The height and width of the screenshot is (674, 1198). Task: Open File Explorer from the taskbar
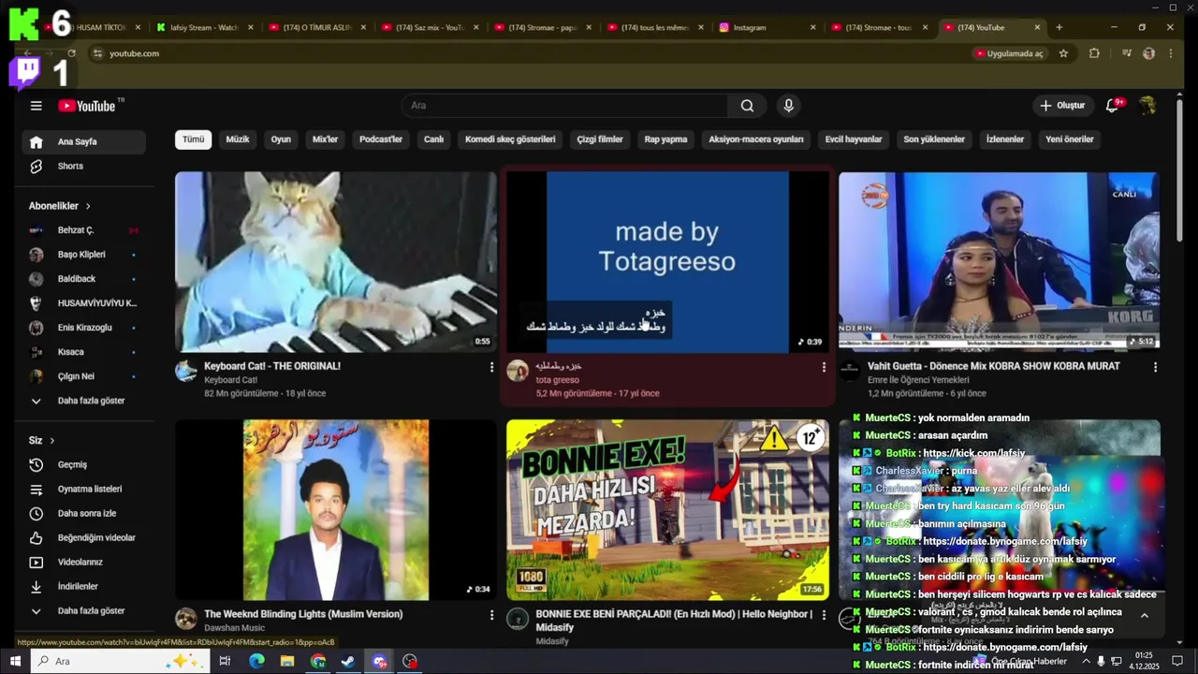(x=287, y=661)
